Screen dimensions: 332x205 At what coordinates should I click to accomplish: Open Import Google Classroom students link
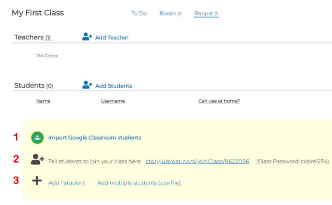click(x=94, y=138)
